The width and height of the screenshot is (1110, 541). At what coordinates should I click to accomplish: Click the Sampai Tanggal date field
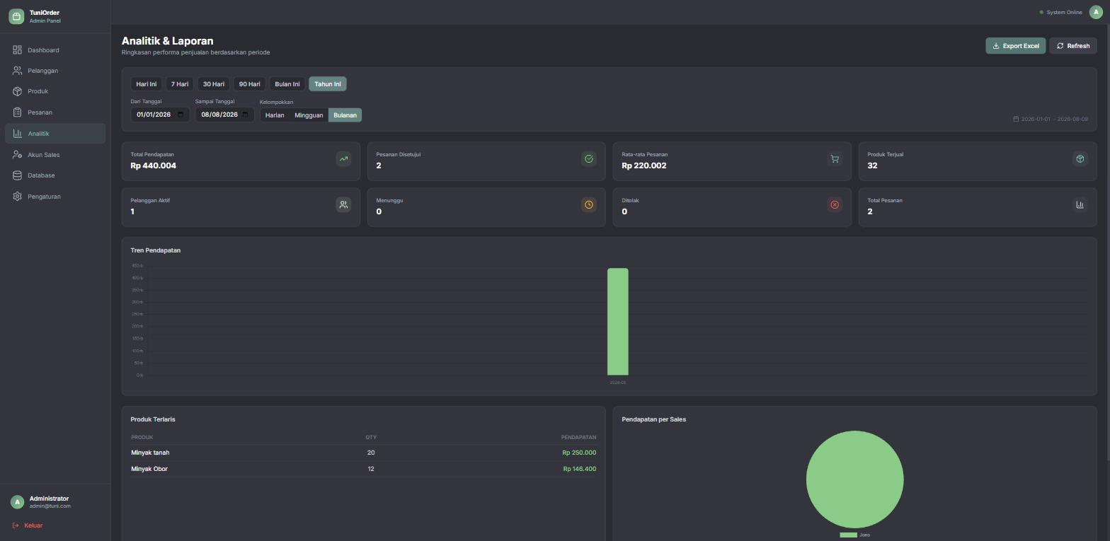(224, 115)
